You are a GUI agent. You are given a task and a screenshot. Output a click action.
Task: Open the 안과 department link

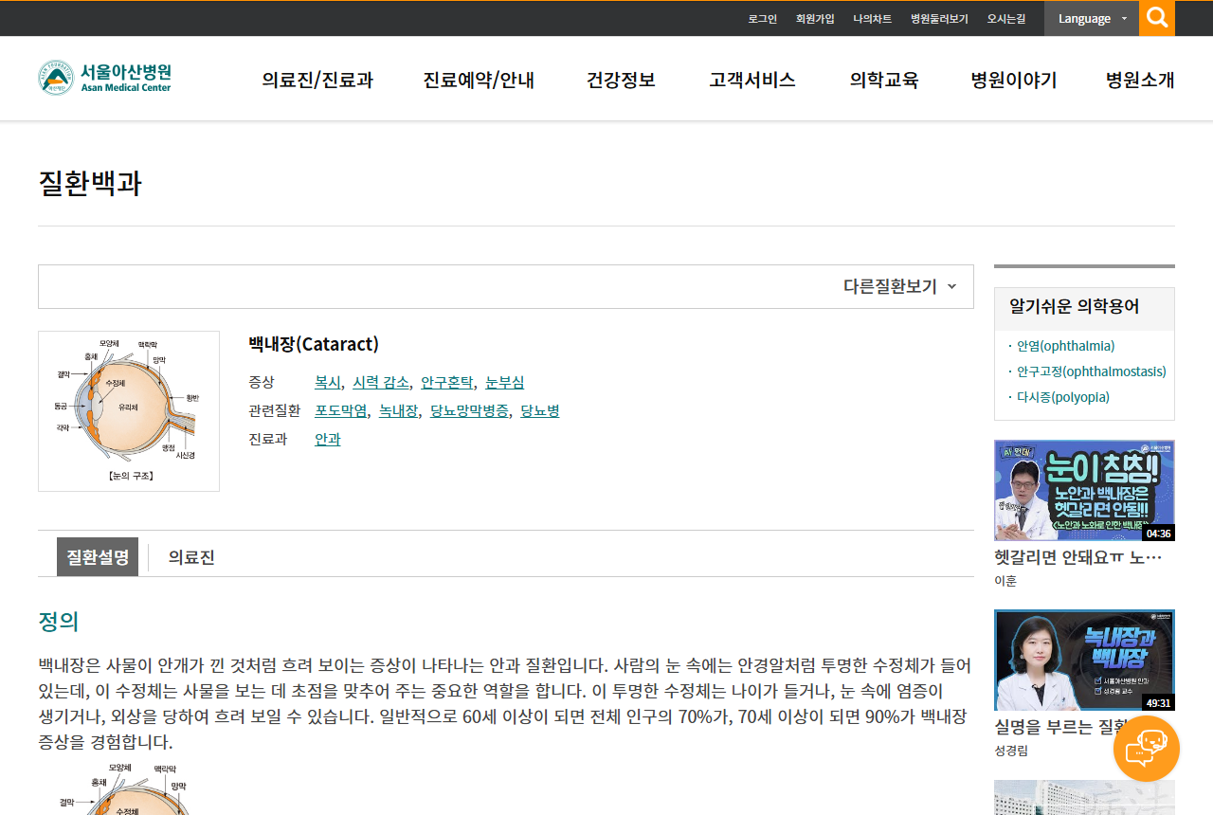point(328,439)
